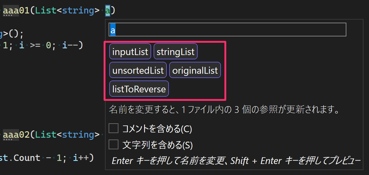Use the listToReverse suggested name

tap(139, 89)
